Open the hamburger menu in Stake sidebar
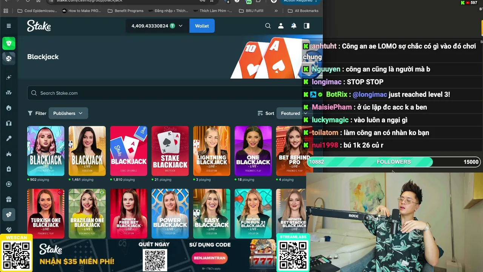 (x=9, y=26)
